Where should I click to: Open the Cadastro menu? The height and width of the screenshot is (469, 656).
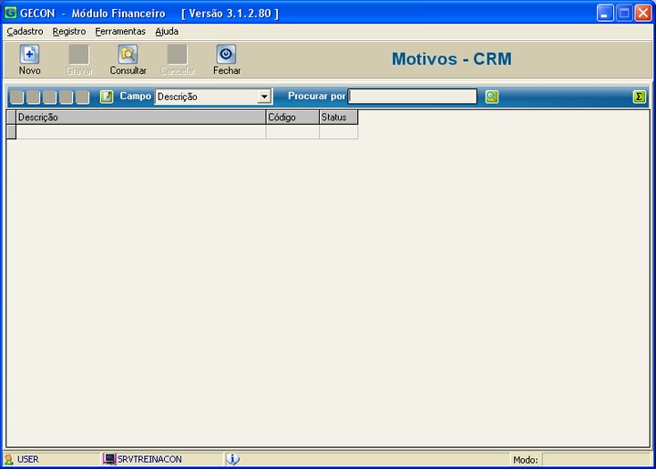25,31
